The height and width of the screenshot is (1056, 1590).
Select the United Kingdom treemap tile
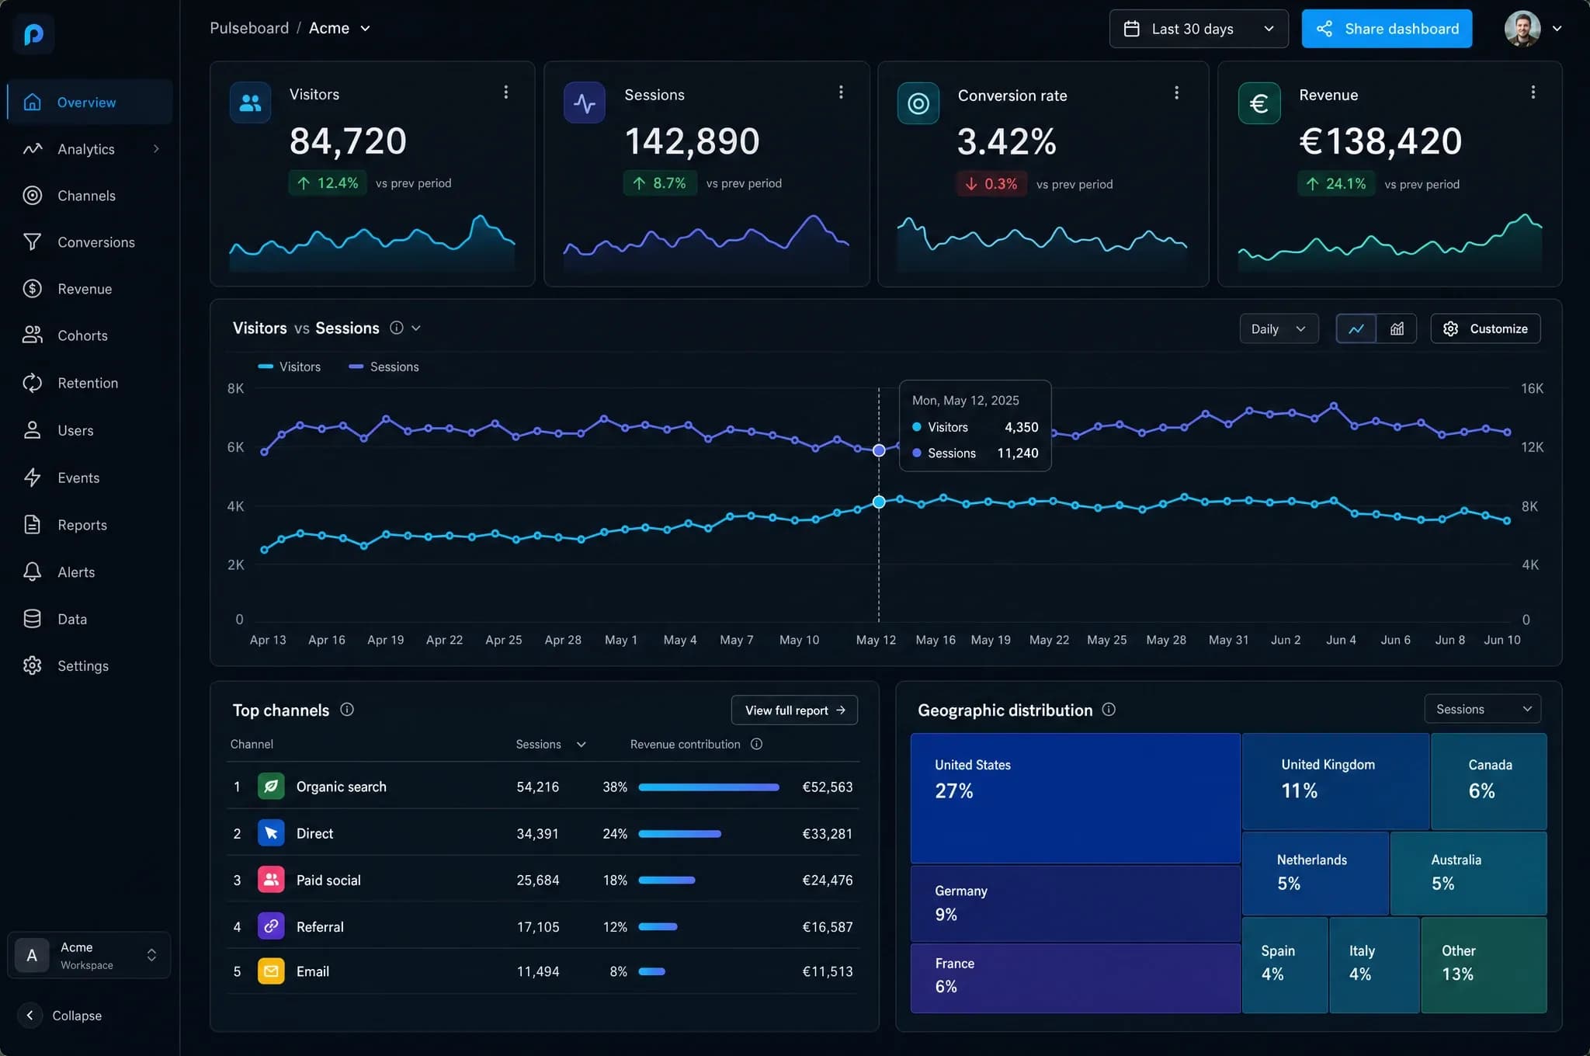click(1335, 782)
